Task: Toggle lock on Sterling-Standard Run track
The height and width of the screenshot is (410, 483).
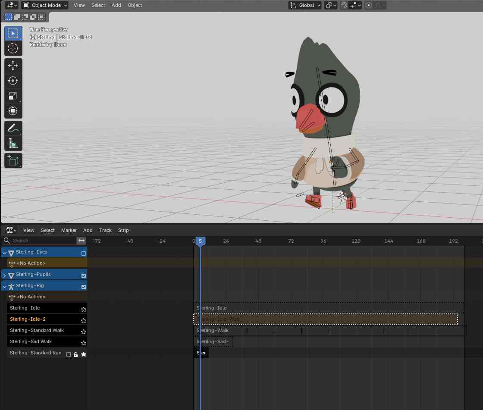Action: [76, 354]
